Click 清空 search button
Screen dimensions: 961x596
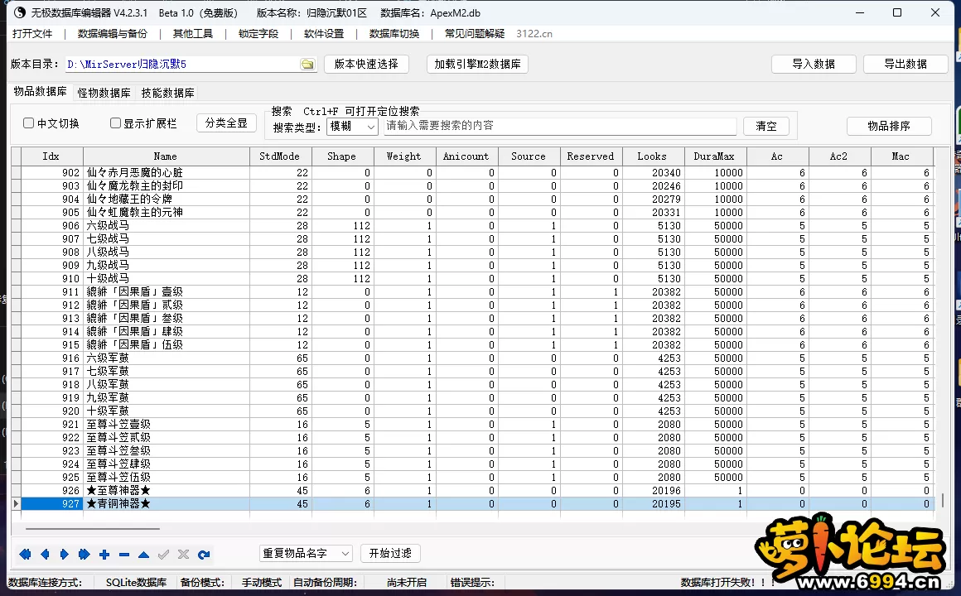pos(766,126)
